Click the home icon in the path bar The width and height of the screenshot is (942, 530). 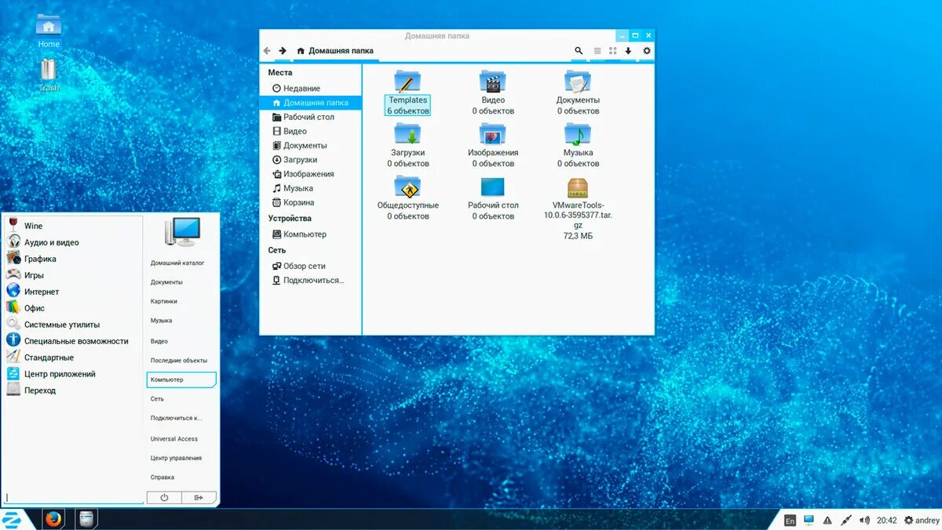click(x=300, y=49)
